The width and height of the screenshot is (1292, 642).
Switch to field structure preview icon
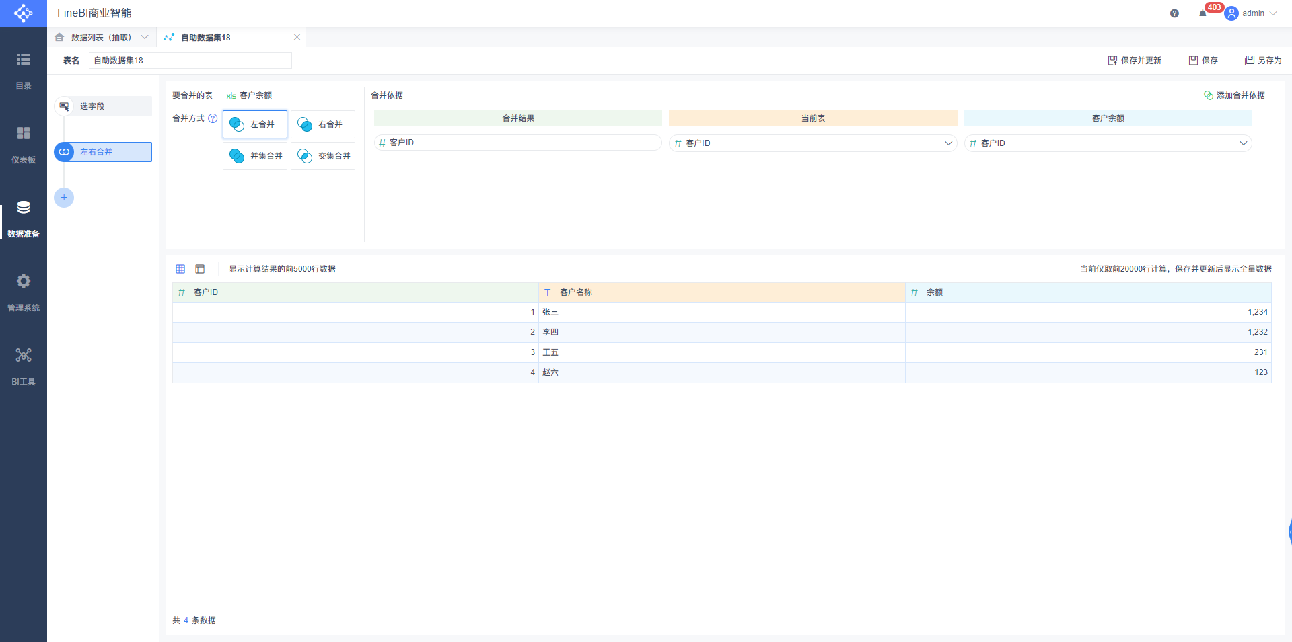click(x=200, y=269)
